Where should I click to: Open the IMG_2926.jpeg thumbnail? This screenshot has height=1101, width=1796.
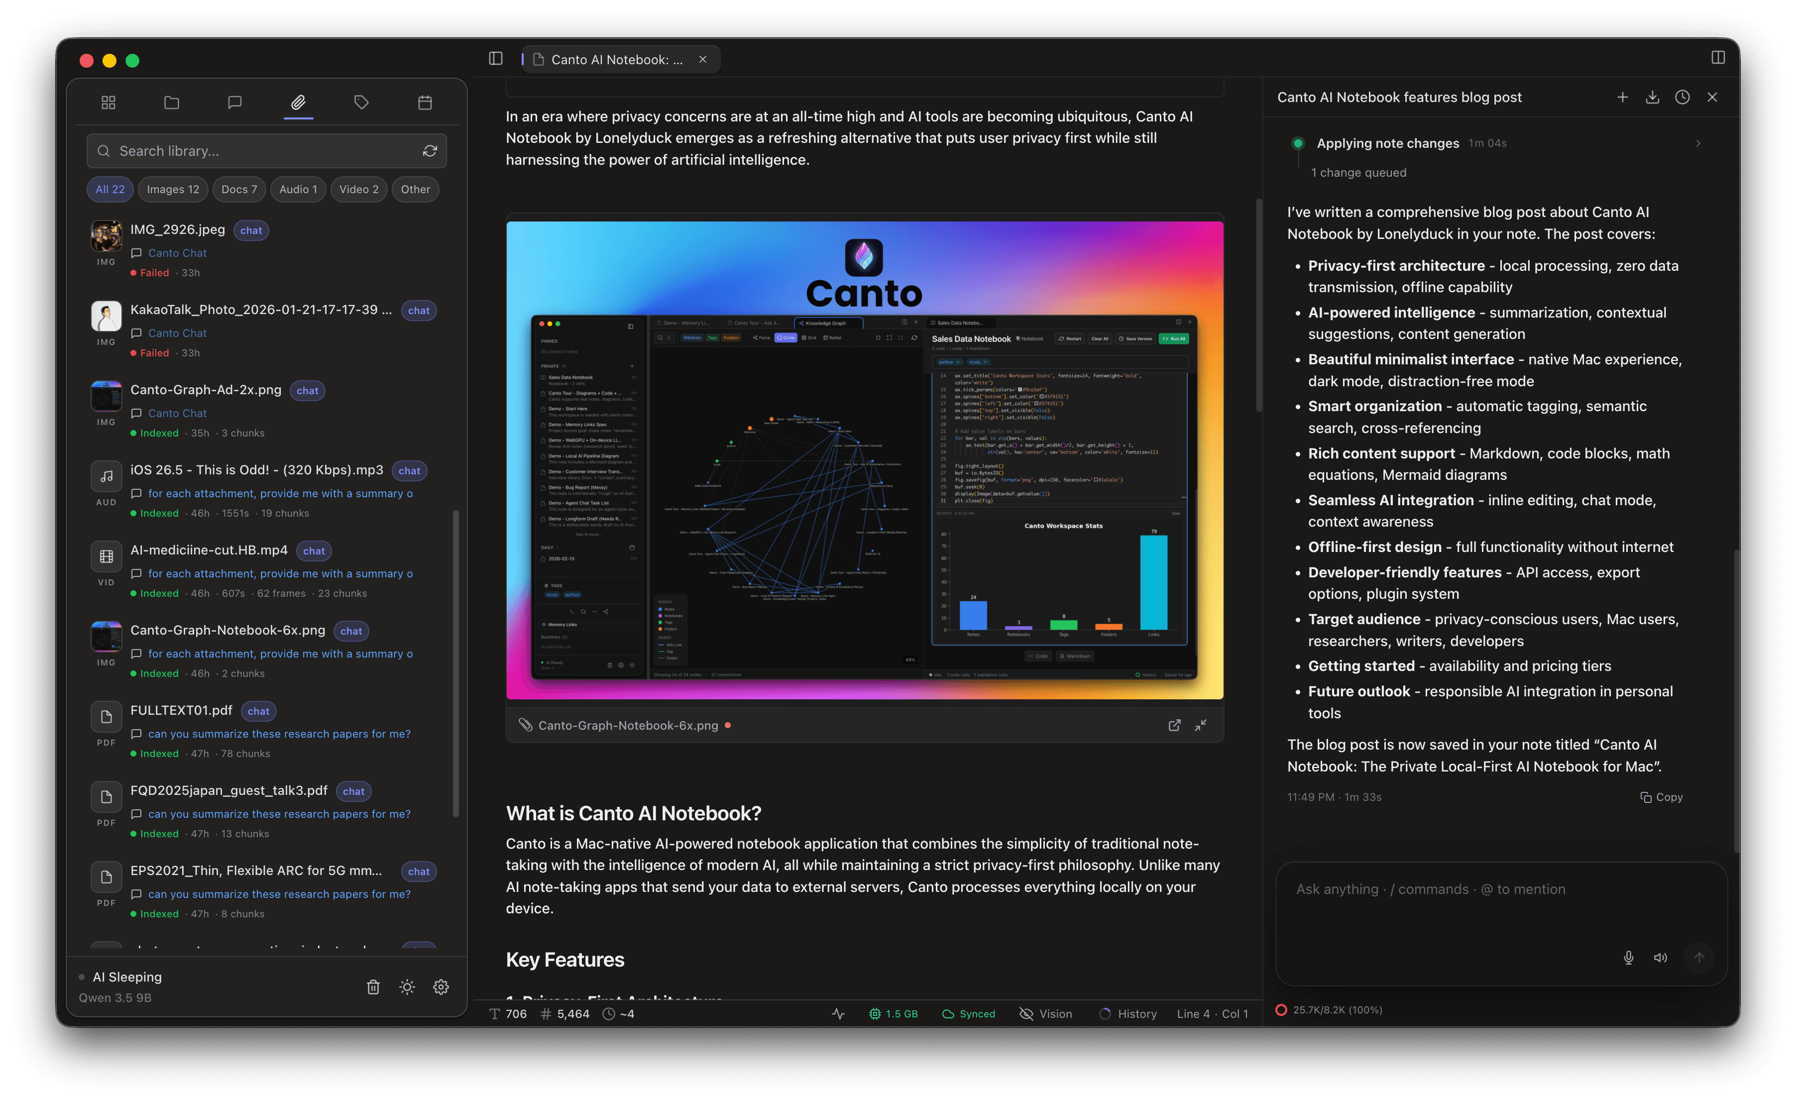point(107,235)
